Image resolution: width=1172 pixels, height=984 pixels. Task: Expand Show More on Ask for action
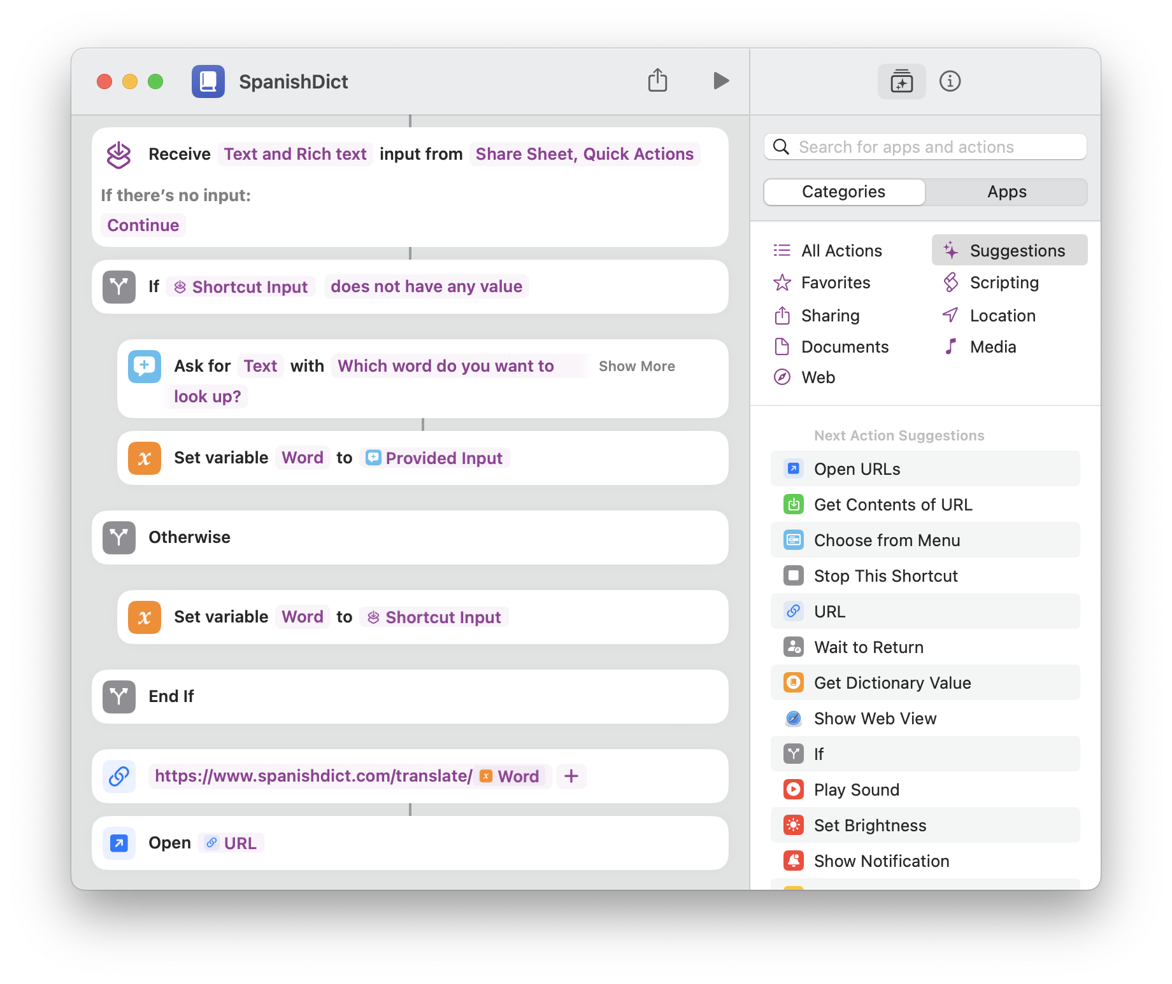[x=637, y=367]
